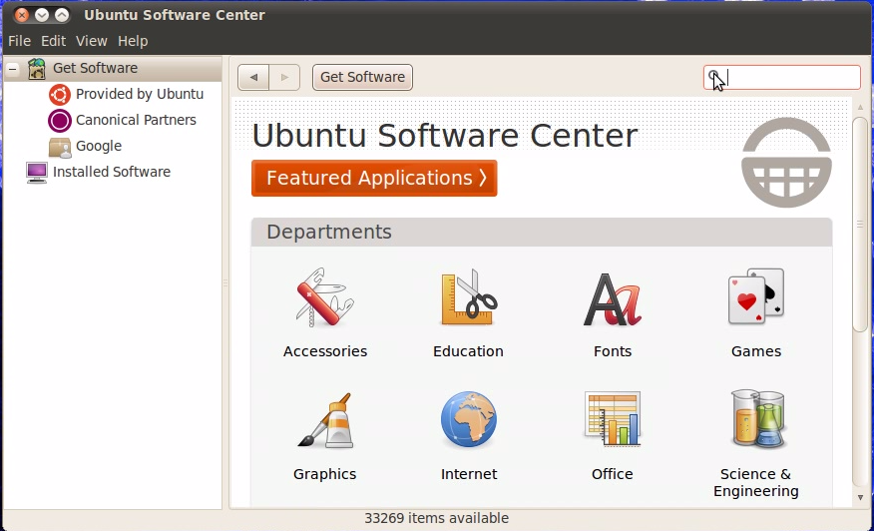The width and height of the screenshot is (874, 531).
Task: Click the Games label
Action: point(756,351)
